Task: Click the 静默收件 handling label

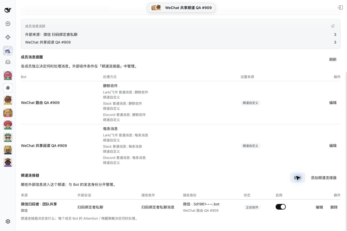Action: pos(110,86)
